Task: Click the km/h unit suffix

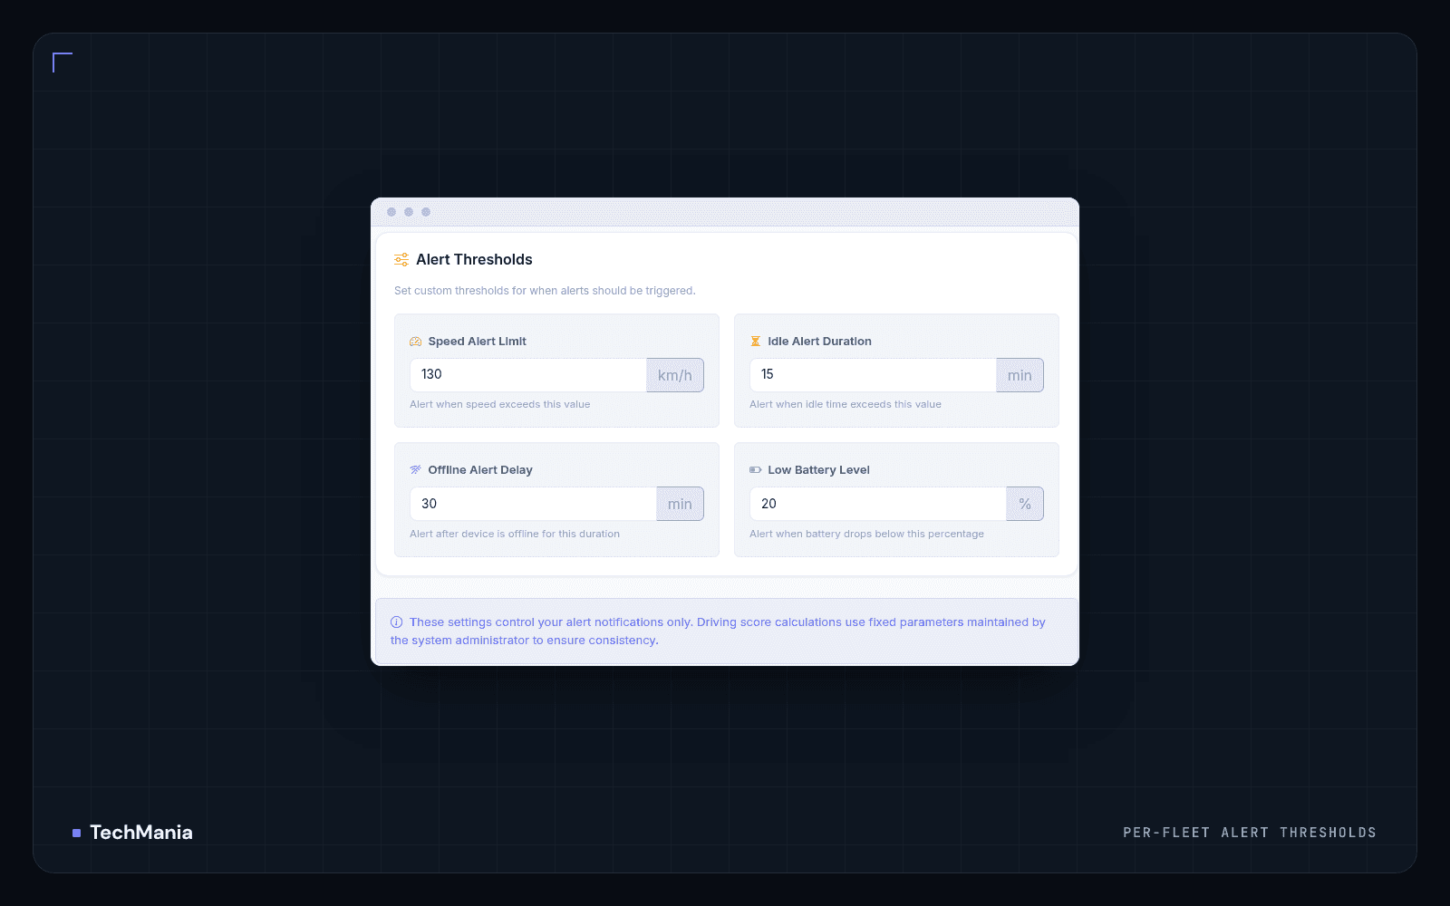Action: [x=675, y=375]
